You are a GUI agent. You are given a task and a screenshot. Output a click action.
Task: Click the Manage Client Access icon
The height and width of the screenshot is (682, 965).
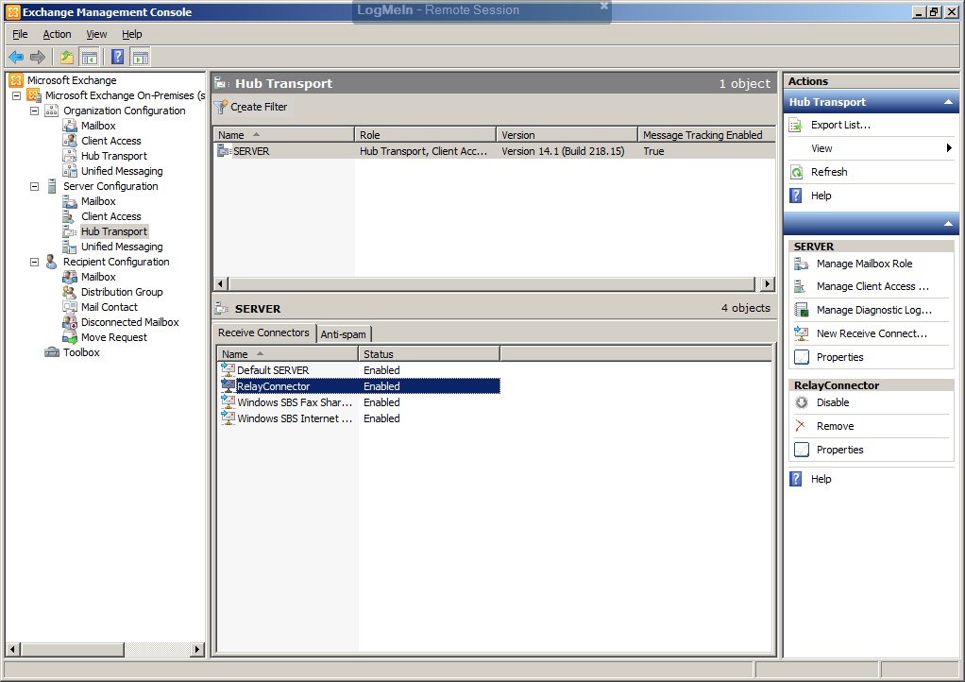(x=801, y=286)
